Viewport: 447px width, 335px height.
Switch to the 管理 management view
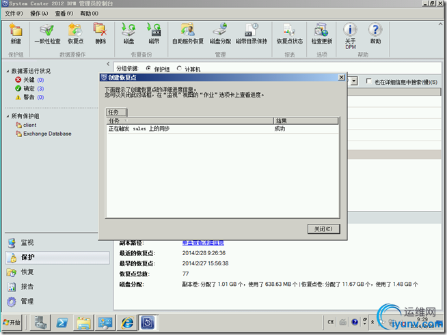(x=57, y=302)
